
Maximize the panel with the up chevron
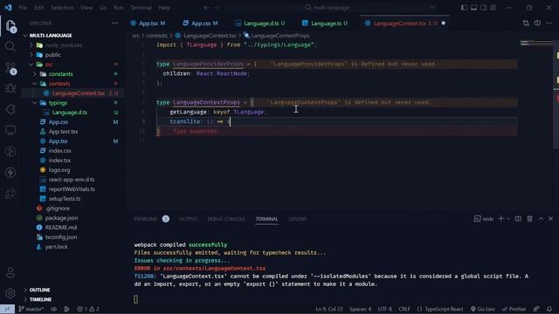[x=541, y=219]
